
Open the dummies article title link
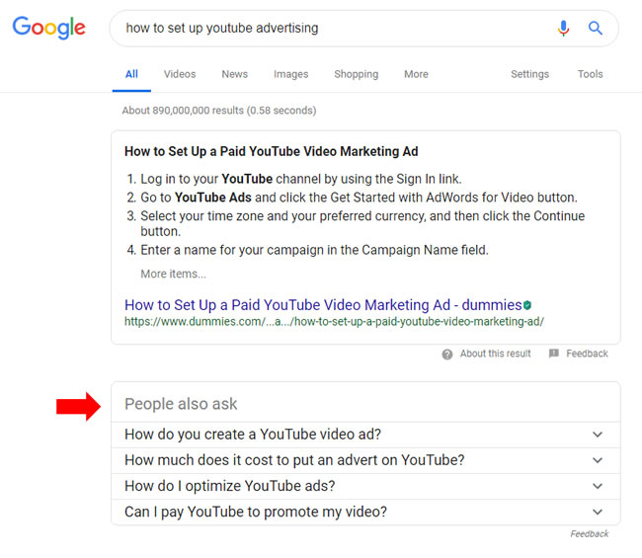pyautogui.click(x=323, y=305)
